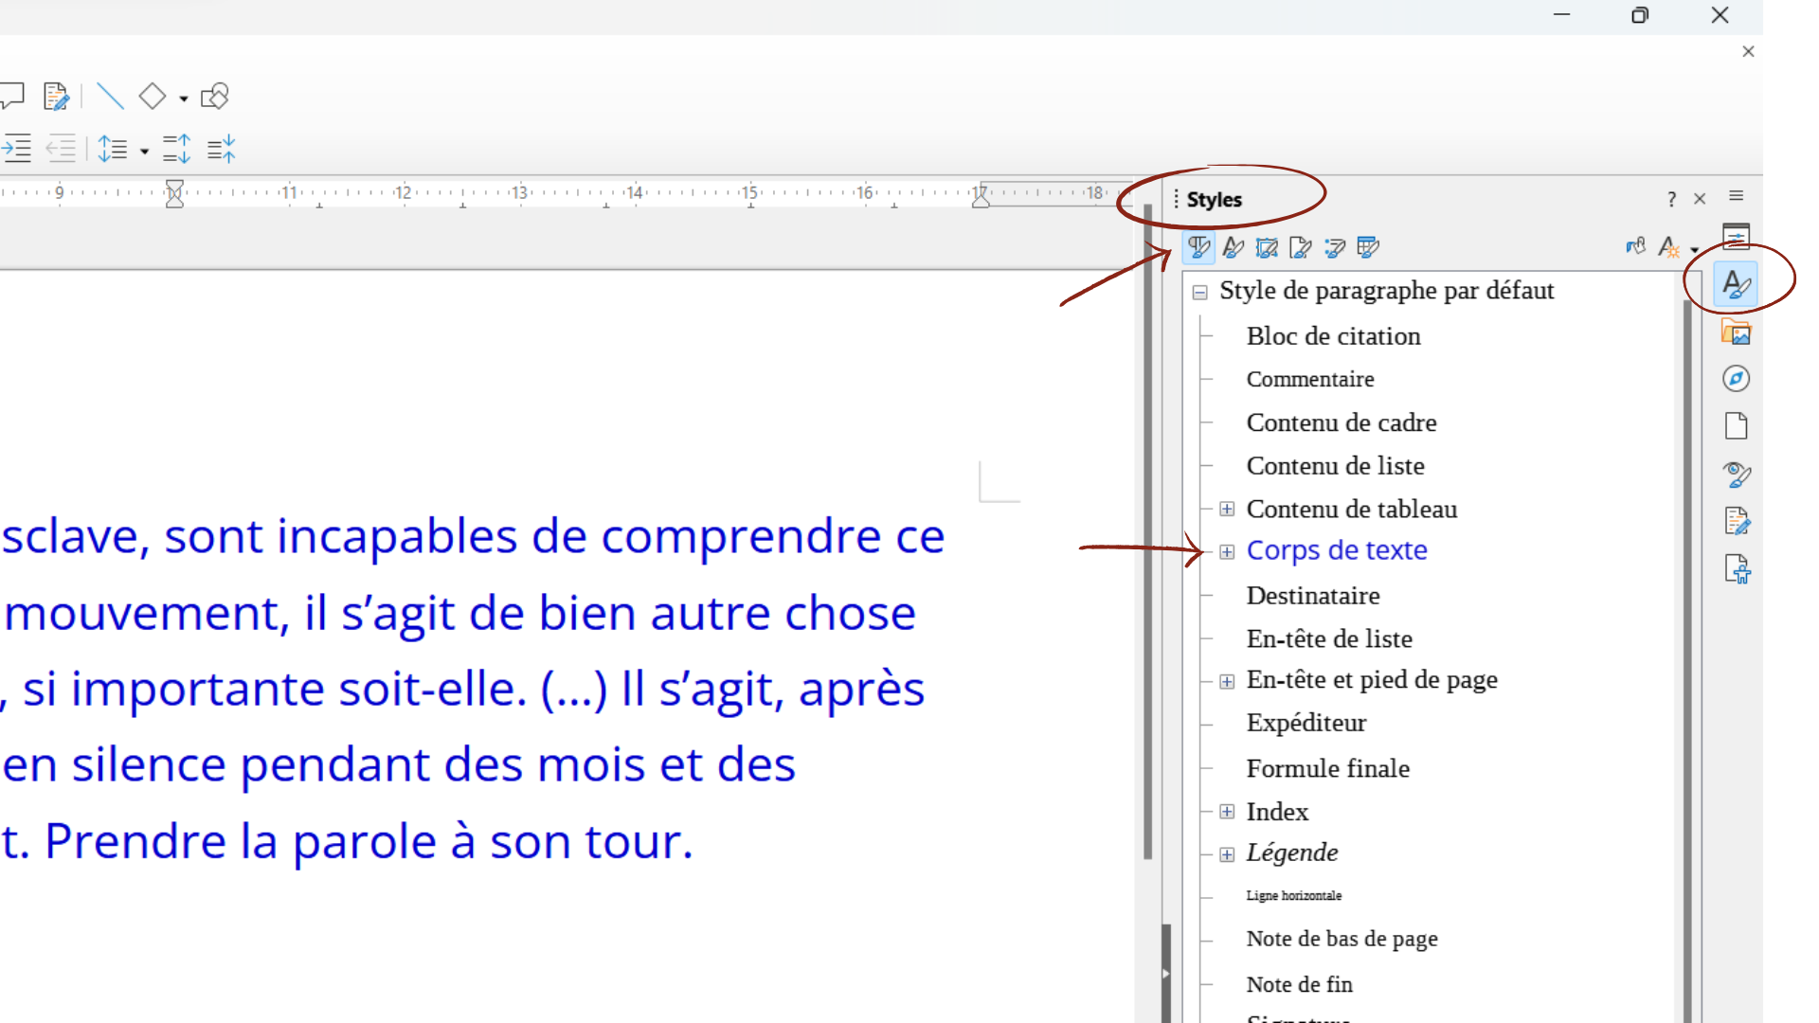Screen dimensions: 1819x1023
Task: Switch to Character Styles icon
Action: (1233, 248)
